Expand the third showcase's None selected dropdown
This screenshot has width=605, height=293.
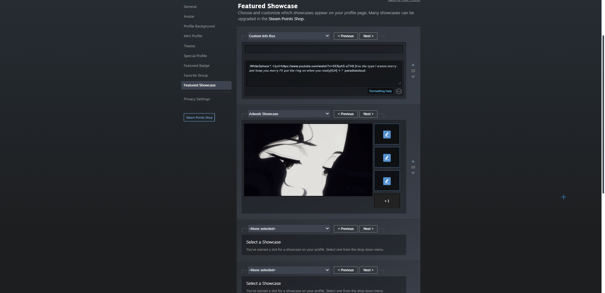[x=289, y=229]
